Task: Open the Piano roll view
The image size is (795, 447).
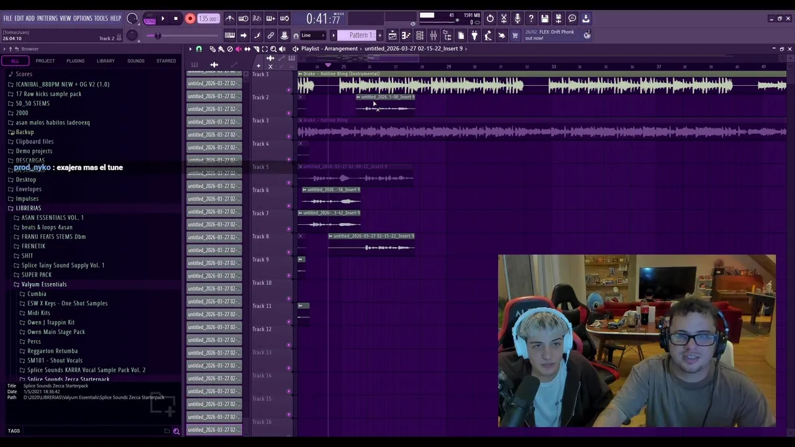Action: (x=406, y=35)
